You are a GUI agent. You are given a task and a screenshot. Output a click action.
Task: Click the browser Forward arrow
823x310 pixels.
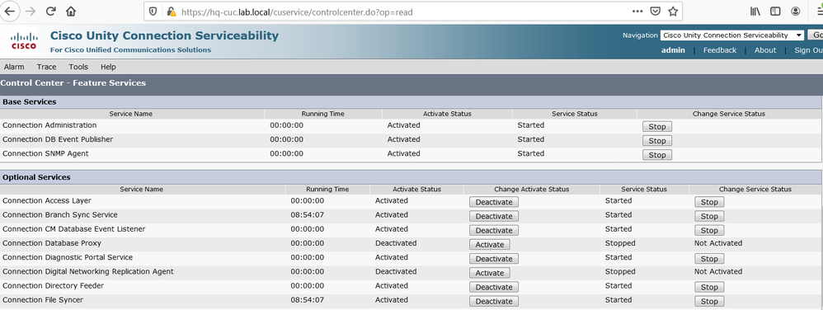point(30,11)
